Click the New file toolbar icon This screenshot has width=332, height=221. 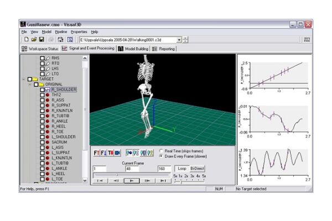26,40
